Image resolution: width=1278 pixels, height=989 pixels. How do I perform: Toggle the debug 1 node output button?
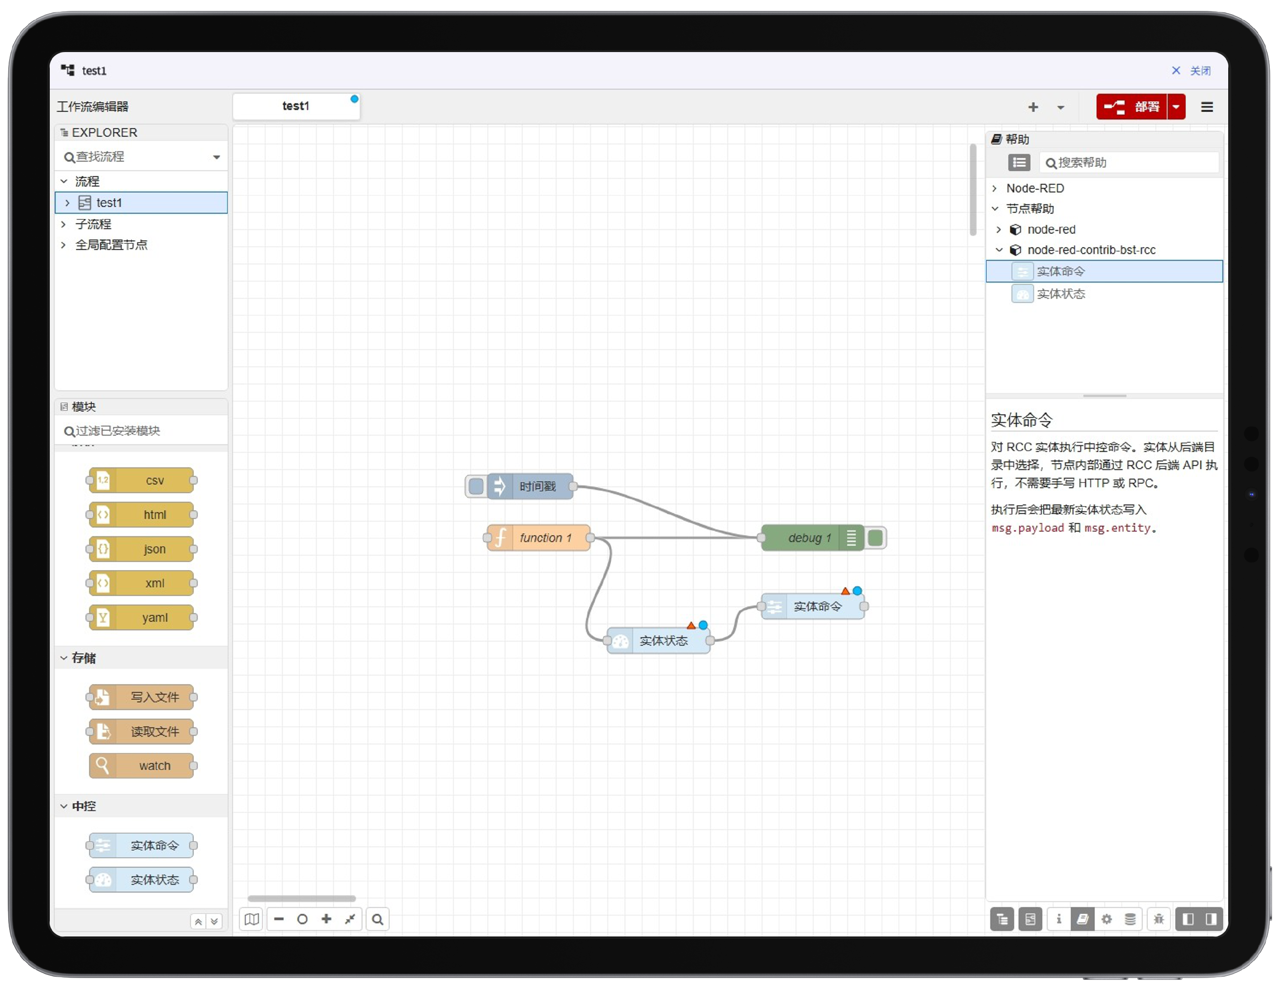[x=875, y=537]
